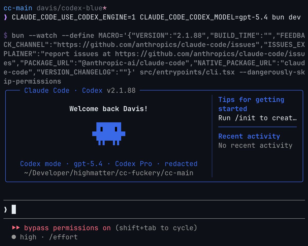Click the 'Run /init to creat…' tip
The image size is (308, 246).
(x=258, y=118)
